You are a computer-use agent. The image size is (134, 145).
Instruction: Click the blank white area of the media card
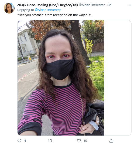click(118, 78)
